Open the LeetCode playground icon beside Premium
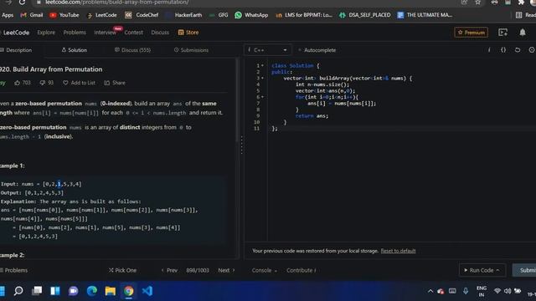This screenshot has height=301, width=536. (x=502, y=33)
